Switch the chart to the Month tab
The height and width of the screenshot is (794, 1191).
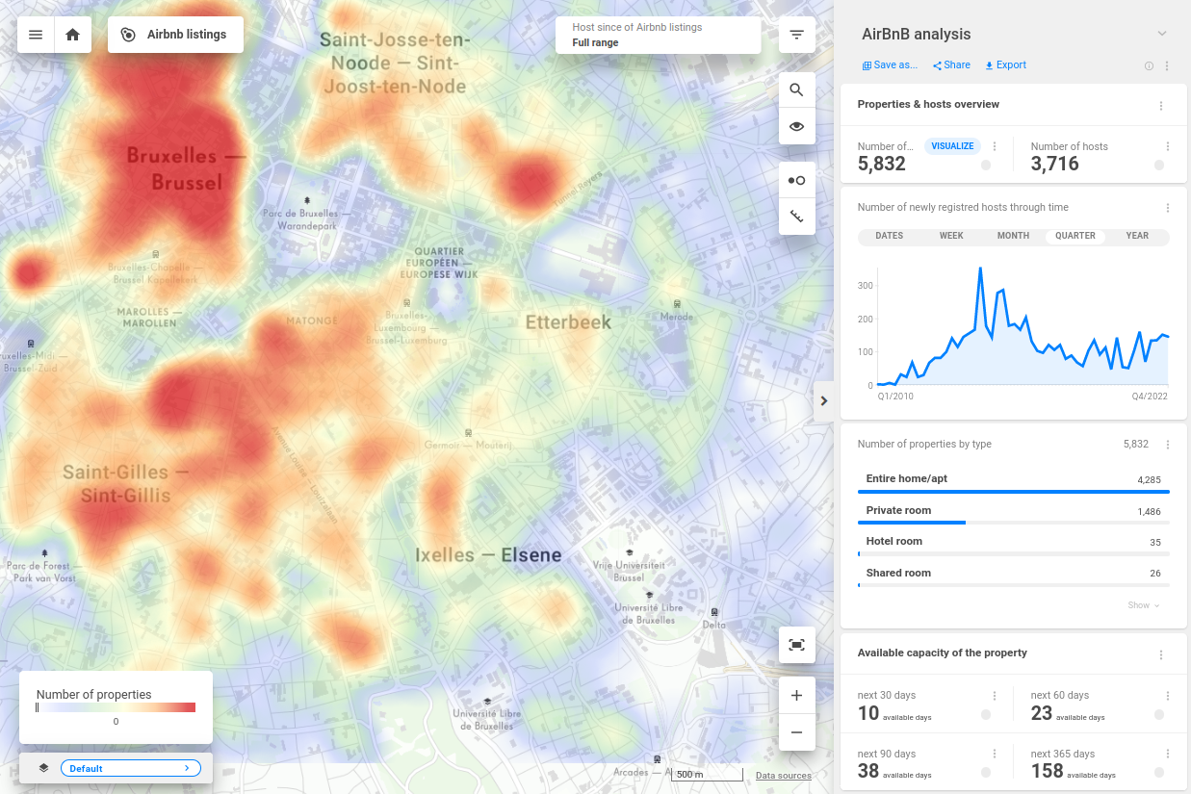coord(1013,236)
